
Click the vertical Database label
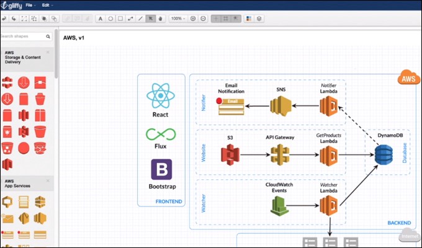tap(405, 153)
